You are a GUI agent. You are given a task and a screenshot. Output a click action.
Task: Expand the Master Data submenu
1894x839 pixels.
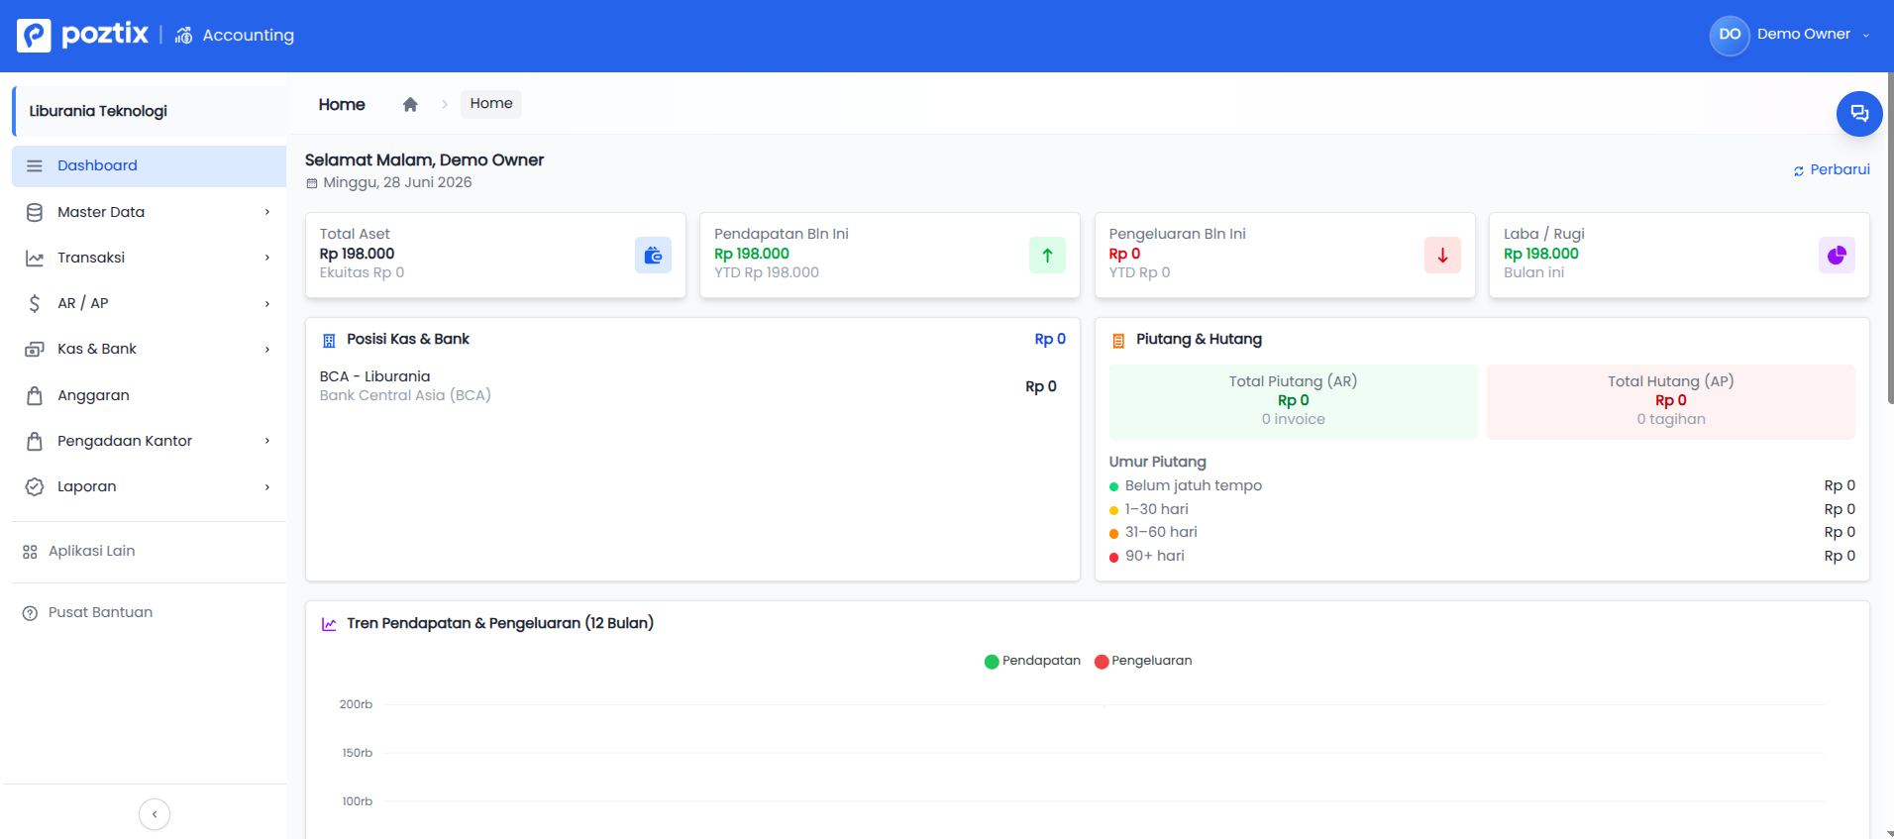(x=149, y=212)
